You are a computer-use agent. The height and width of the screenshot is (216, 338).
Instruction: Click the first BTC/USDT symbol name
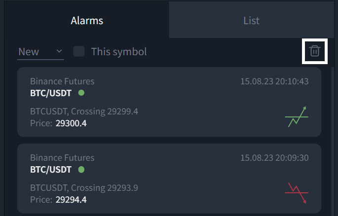[51, 93]
